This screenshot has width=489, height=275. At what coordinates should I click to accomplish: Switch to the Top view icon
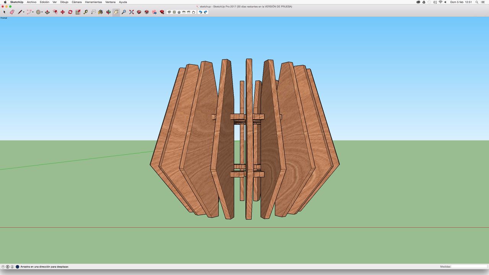pyautogui.click(x=174, y=12)
